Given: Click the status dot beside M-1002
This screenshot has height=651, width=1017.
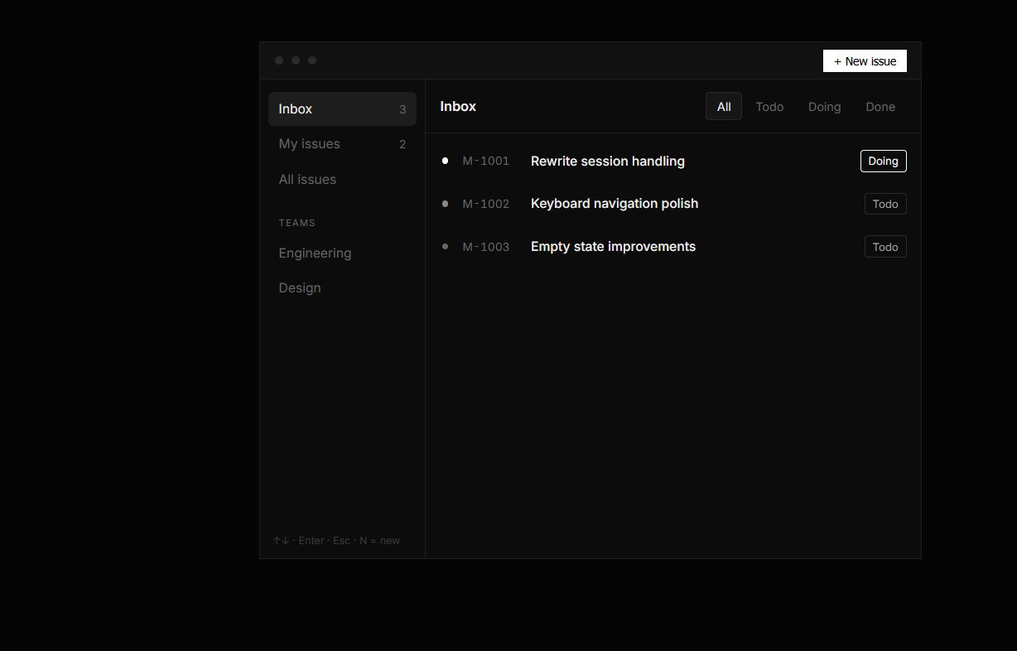Looking at the screenshot, I should tap(446, 204).
